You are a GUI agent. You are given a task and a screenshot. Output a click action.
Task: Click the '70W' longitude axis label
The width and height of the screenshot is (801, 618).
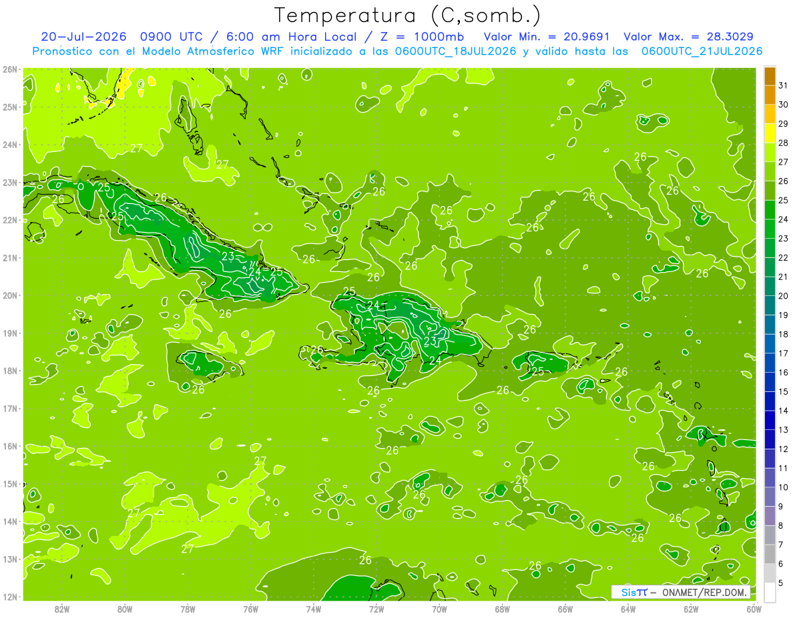(x=439, y=609)
